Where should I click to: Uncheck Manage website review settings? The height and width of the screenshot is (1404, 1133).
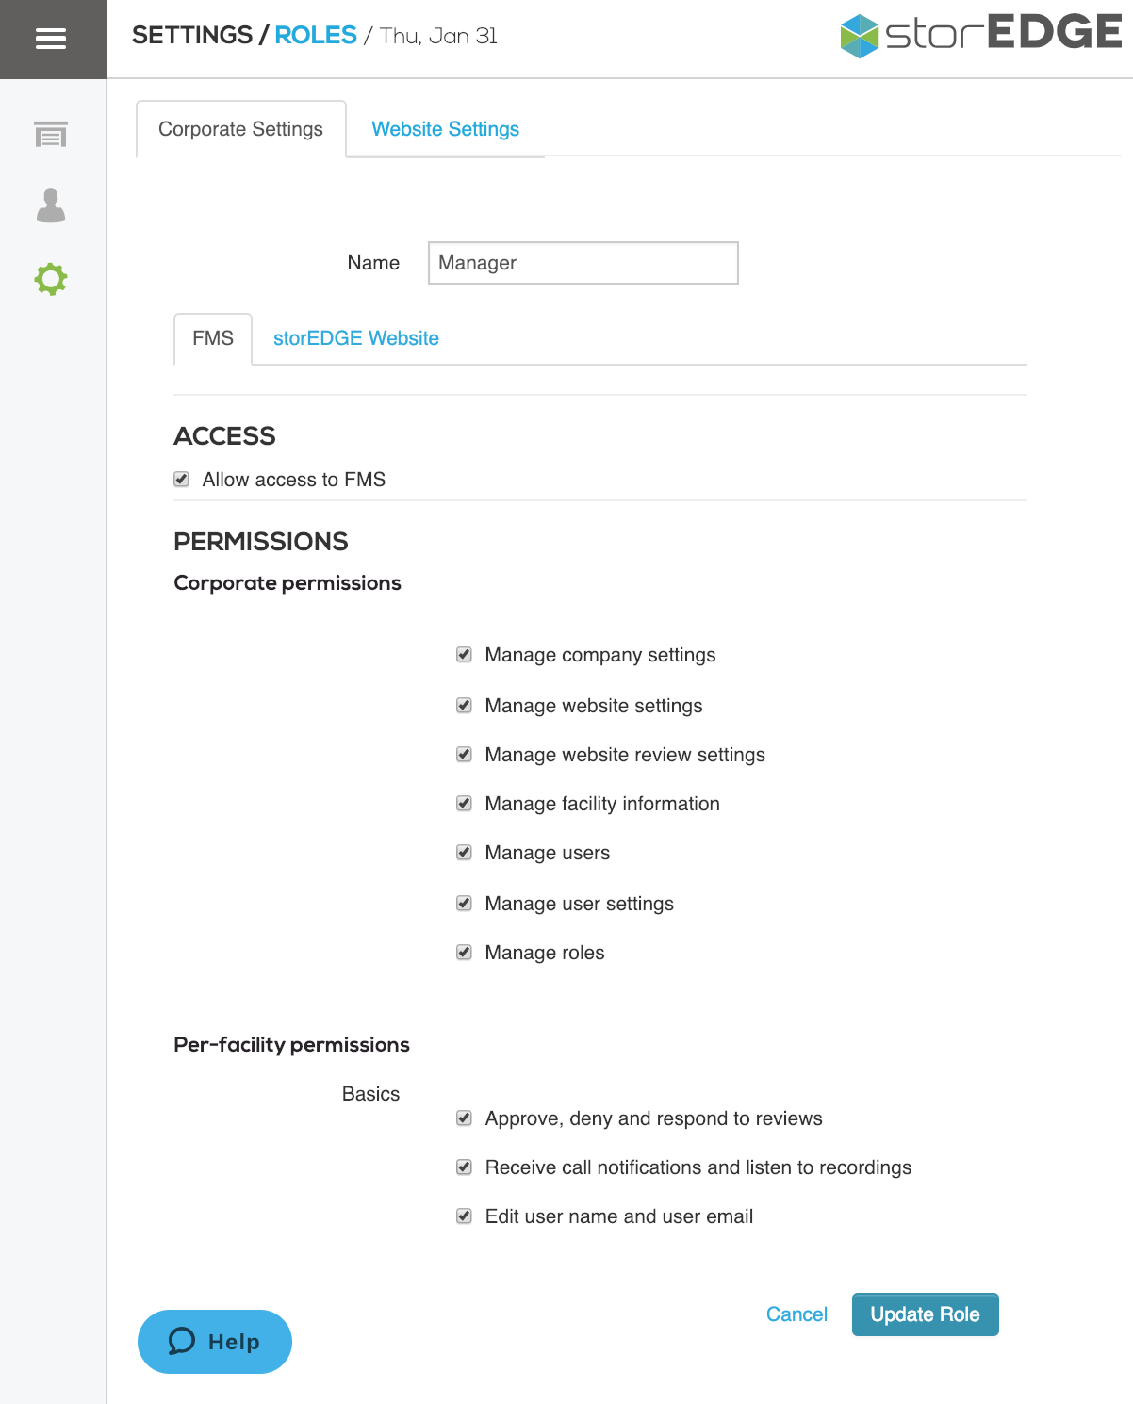pos(464,754)
